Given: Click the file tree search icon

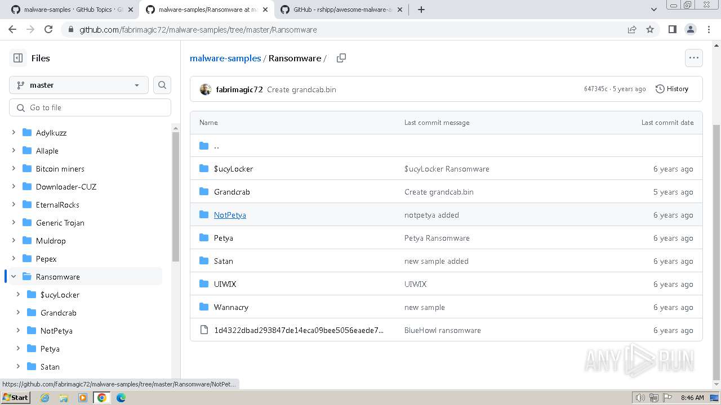Looking at the screenshot, I should pos(162,85).
